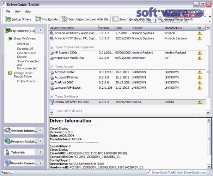Sort by Manufacturer column header
Screen dimensions: 213x176
coord(181,28)
